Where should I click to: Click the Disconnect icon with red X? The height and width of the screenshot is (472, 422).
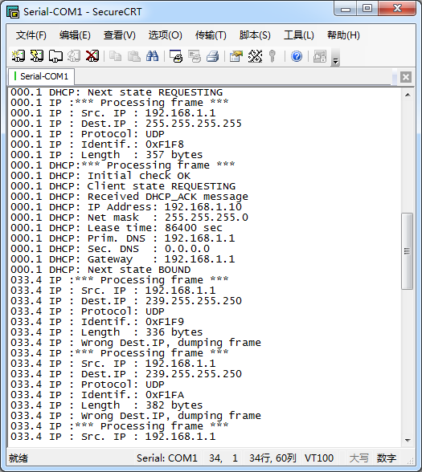(x=92, y=56)
